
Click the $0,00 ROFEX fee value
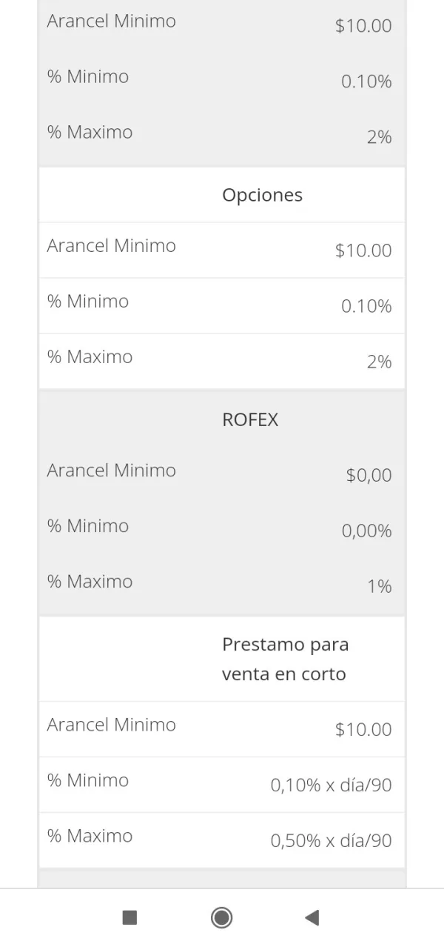369,475
